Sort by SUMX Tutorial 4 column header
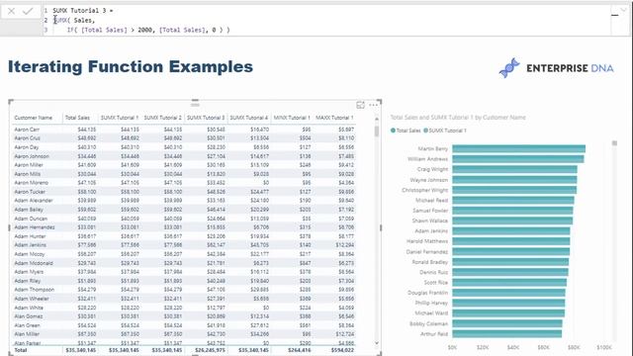Image resolution: width=633 pixels, height=356 pixels. 248,118
